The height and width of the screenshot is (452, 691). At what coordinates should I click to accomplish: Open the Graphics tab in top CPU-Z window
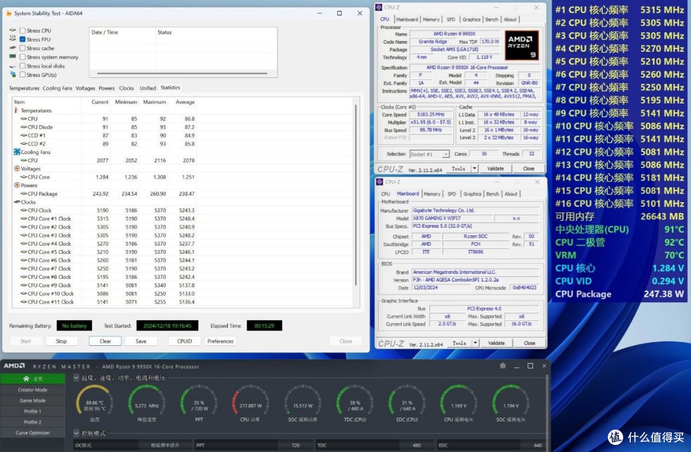pos(471,19)
